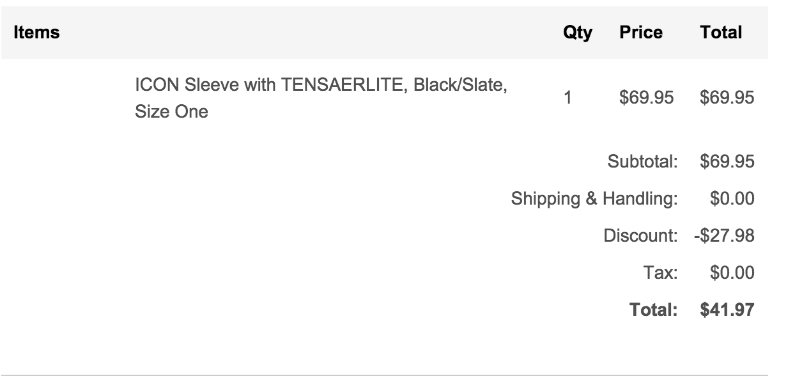Click the Discount label
795x376 pixels.
tap(640, 237)
